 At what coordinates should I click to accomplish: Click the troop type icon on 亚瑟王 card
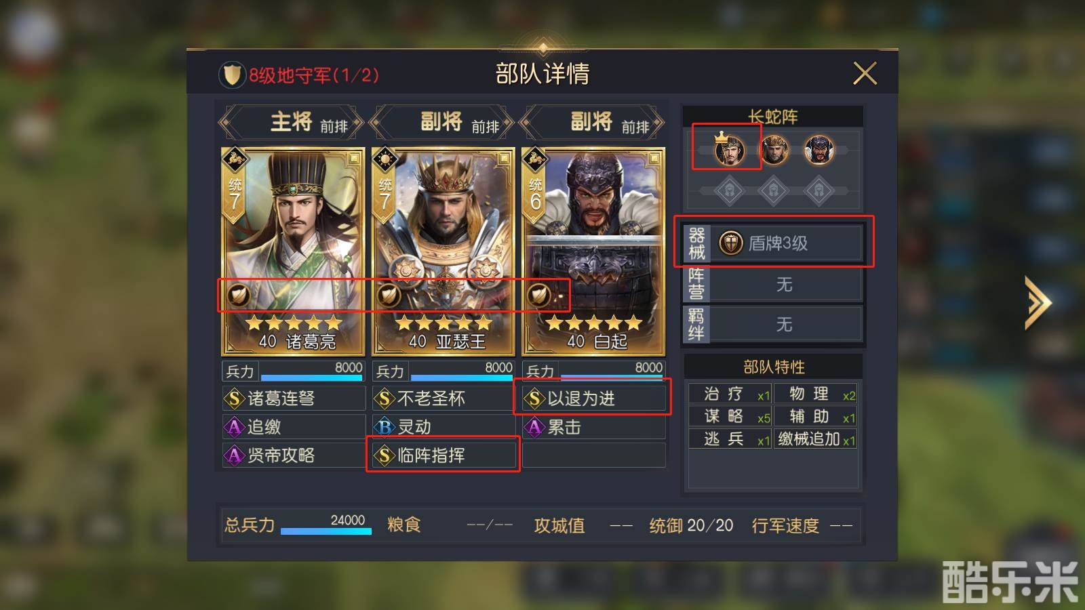(x=388, y=295)
